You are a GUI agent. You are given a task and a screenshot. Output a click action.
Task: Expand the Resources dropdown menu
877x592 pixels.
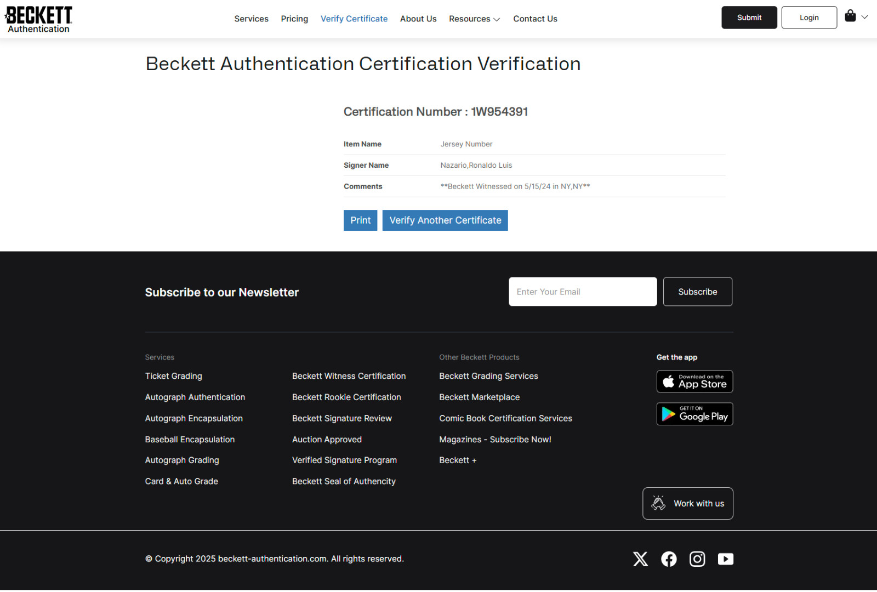click(474, 19)
